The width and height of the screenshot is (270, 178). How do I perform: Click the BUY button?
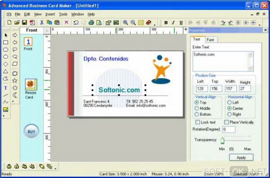tap(31, 131)
